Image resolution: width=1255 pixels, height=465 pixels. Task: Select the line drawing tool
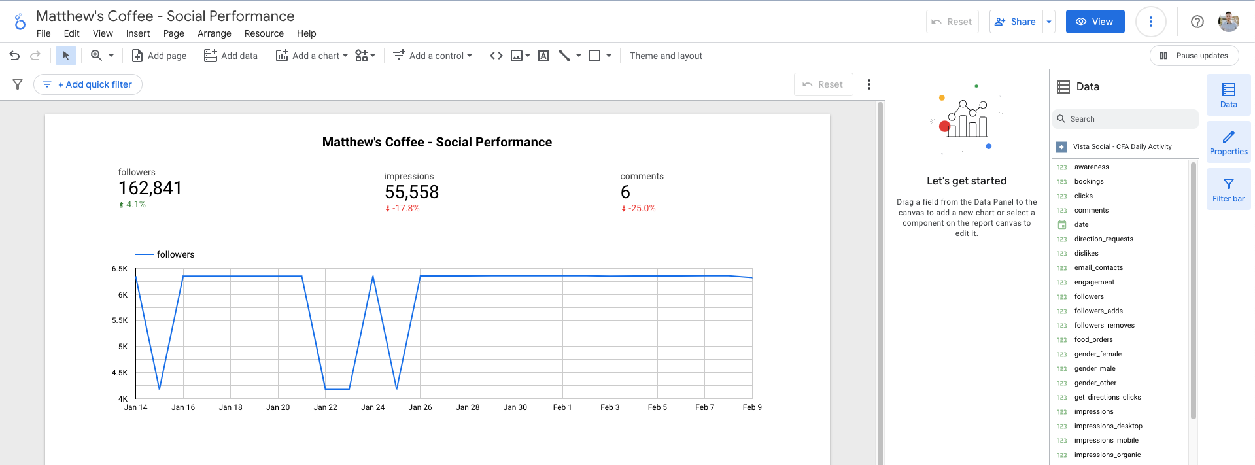pos(564,56)
